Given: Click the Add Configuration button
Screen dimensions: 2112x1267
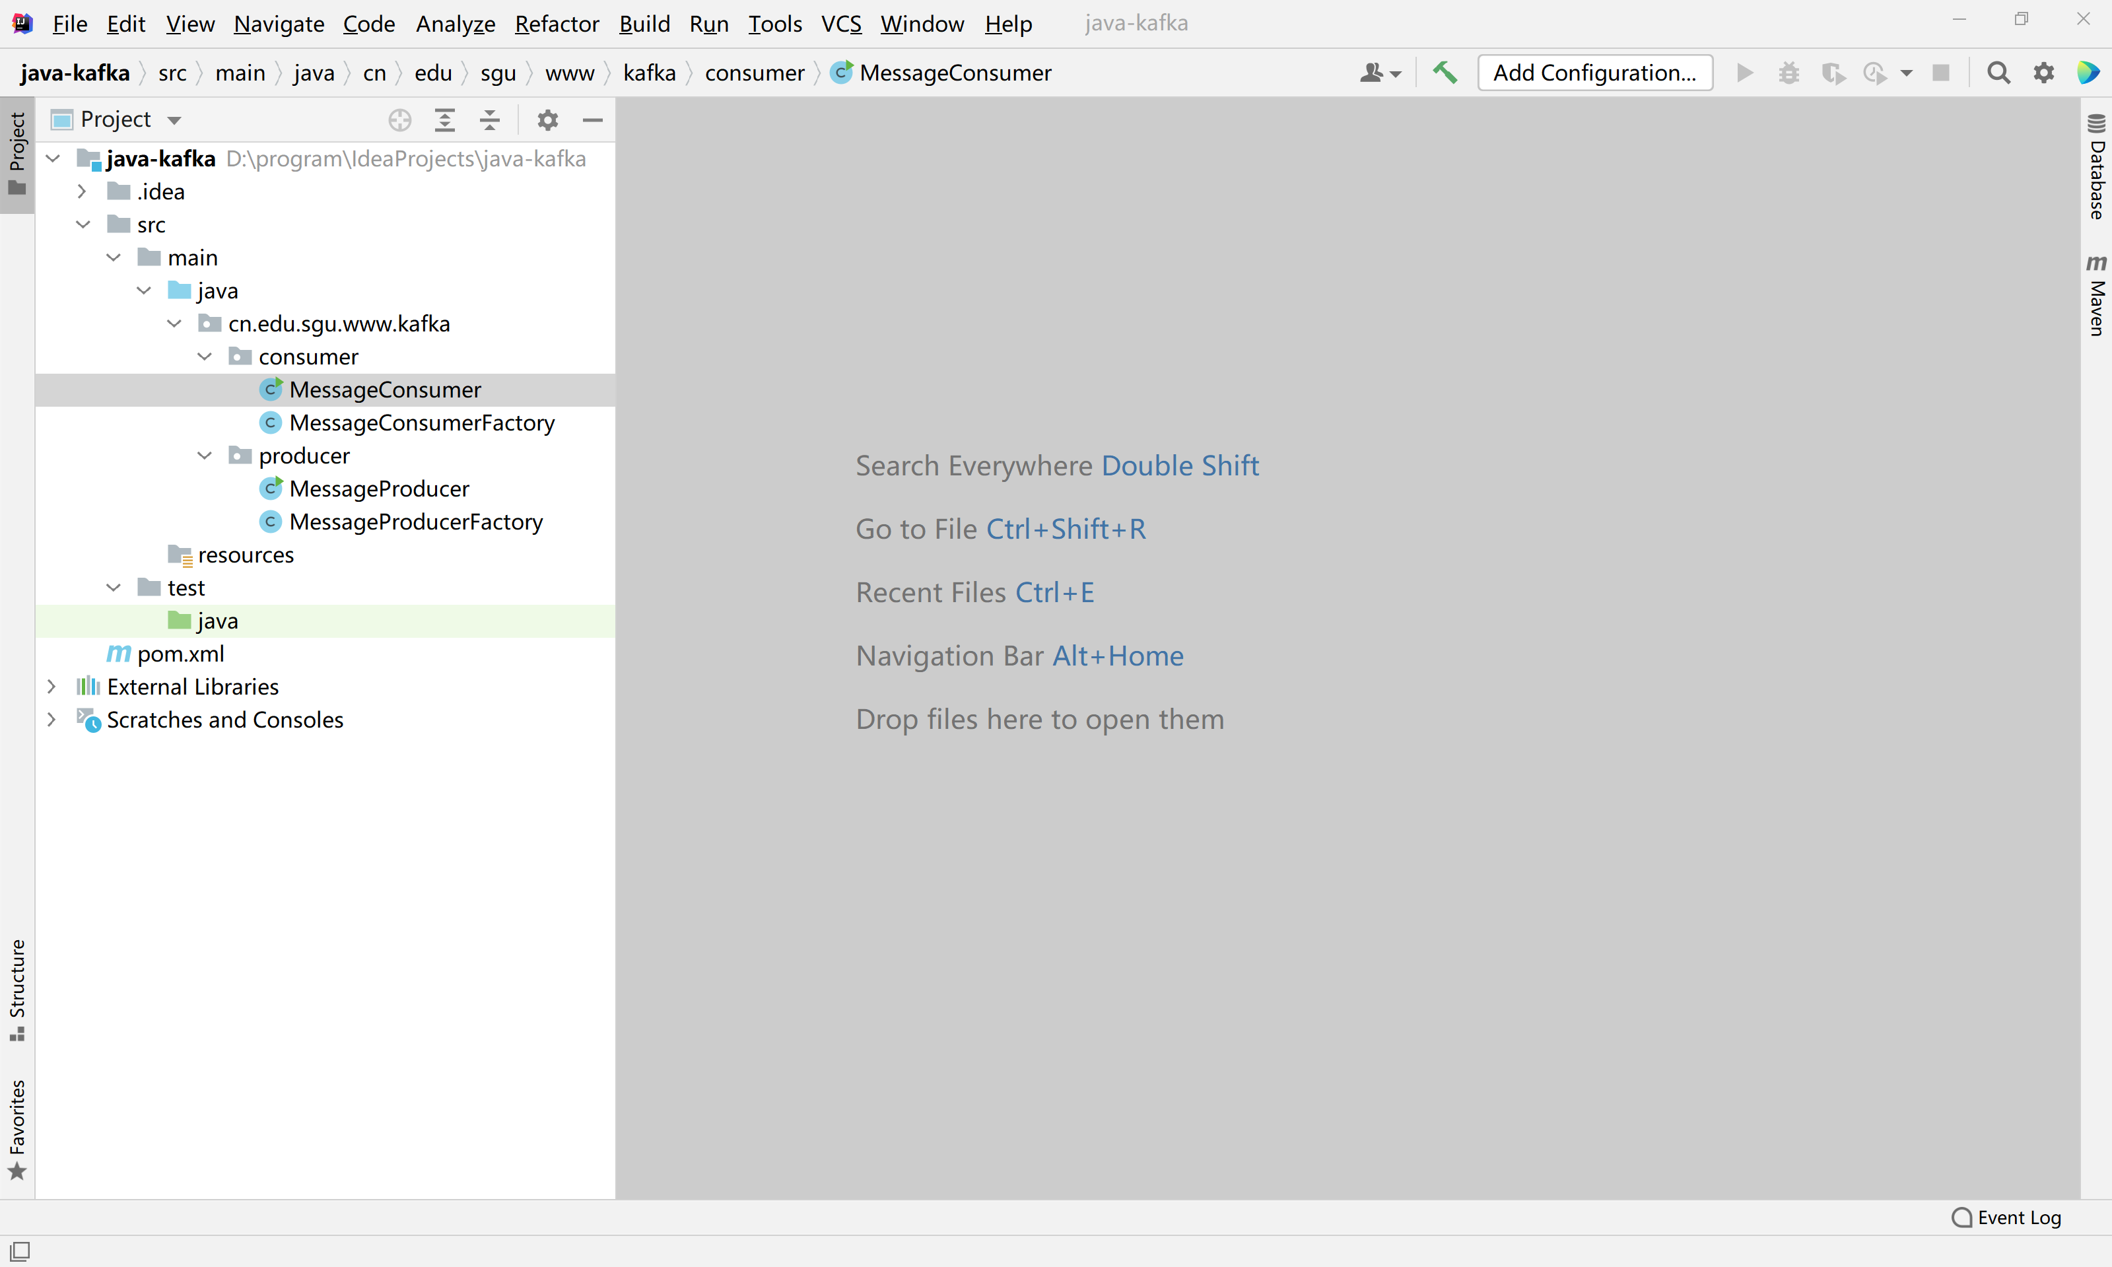Looking at the screenshot, I should [1594, 73].
